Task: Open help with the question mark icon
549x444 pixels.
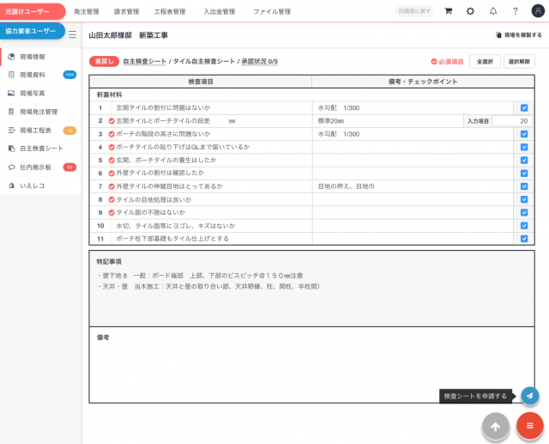Action: pyautogui.click(x=515, y=11)
